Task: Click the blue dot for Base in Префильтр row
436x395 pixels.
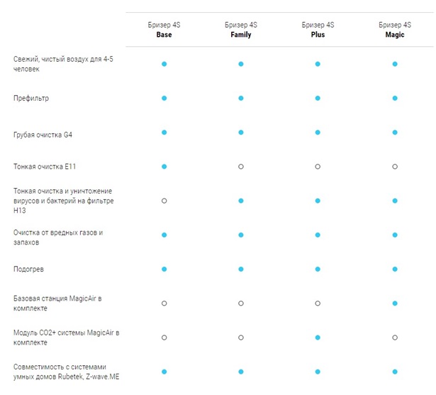Action: 164,98
